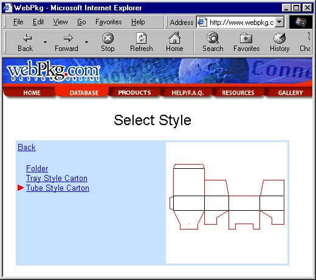Click the page icon in Address bar

coord(202,22)
